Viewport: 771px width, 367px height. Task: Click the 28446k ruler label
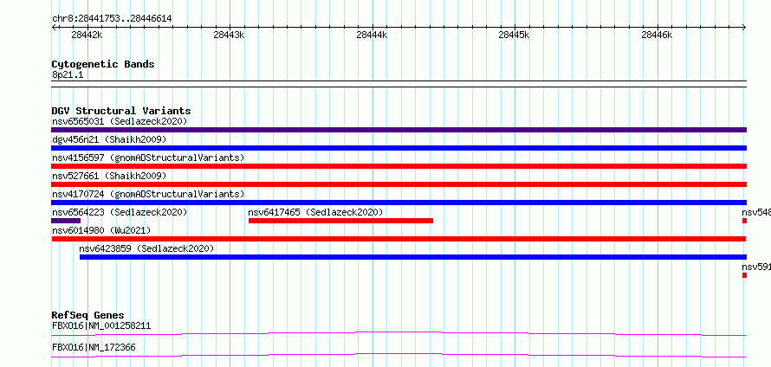coord(657,35)
